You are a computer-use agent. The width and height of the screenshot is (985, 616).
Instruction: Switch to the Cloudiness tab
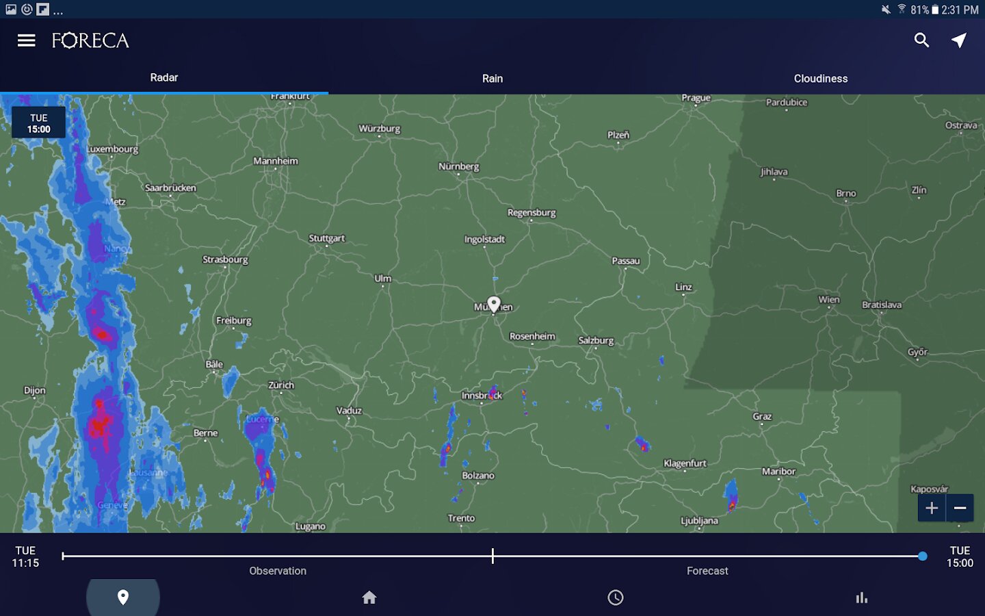[820, 78]
